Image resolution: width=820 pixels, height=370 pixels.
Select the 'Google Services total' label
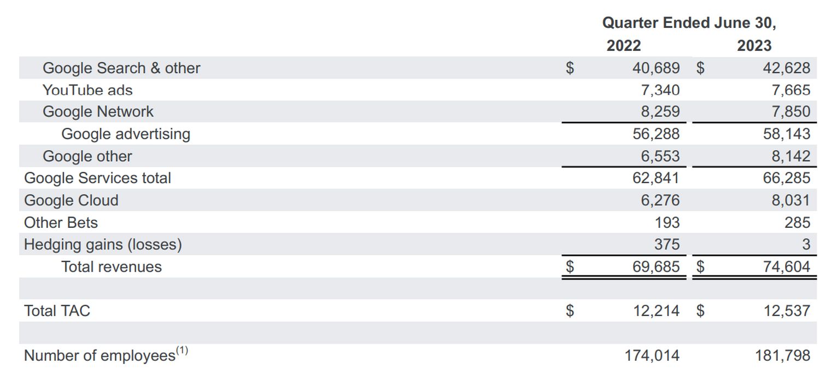point(97,178)
